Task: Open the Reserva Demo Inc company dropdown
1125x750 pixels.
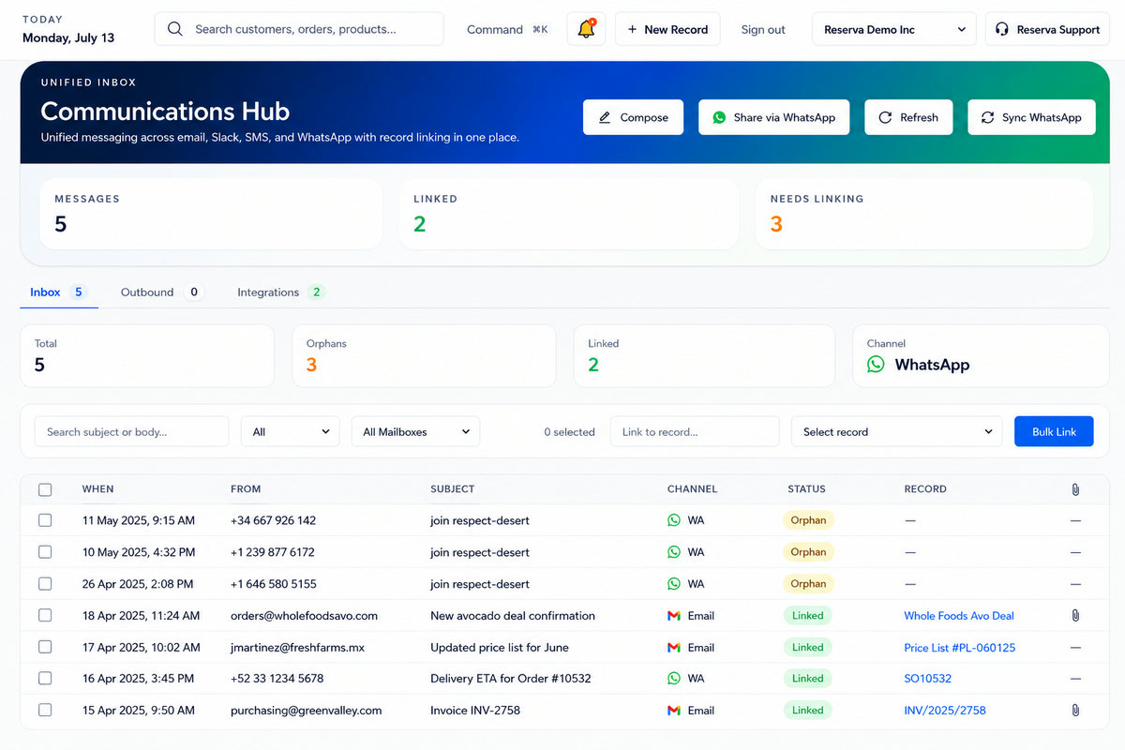Action: pyautogui.click(x=893, y=29)
